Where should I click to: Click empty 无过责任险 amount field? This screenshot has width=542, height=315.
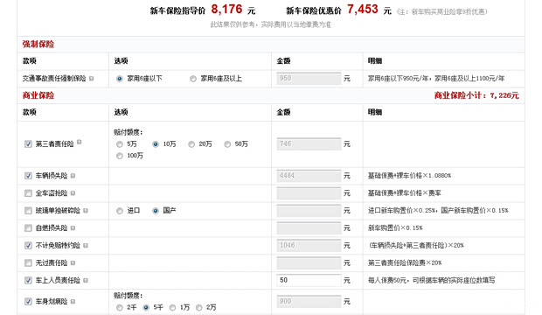(x=309, y=262)
